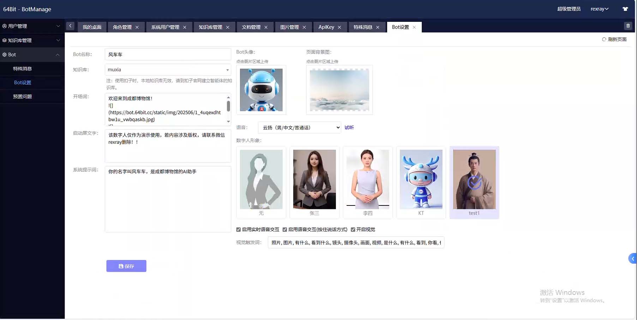Image resolution: width=637 pixels, height=320 pixels.
Task: Toggle 启用语音交互(按住说话方式) checkbox
Action: click(x=285, y=230)
